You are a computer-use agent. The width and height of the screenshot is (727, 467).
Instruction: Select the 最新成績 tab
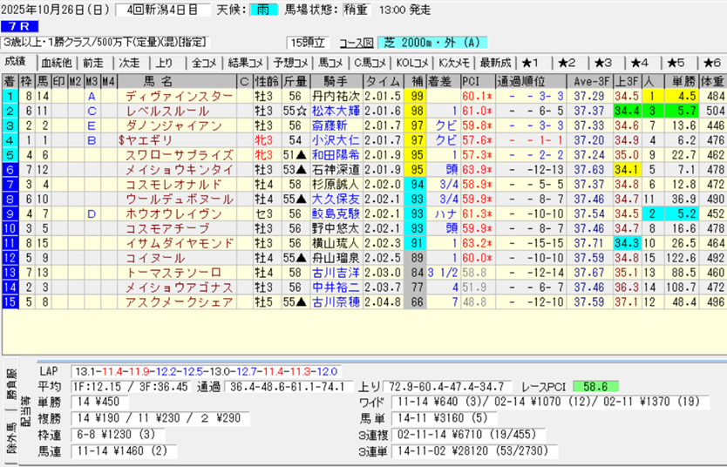[x=494, y=63]
